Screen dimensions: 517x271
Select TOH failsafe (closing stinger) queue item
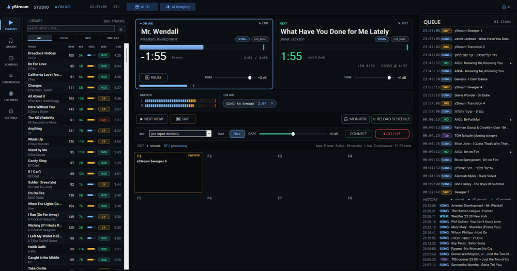pyautogui.click(x=467, y=136)
